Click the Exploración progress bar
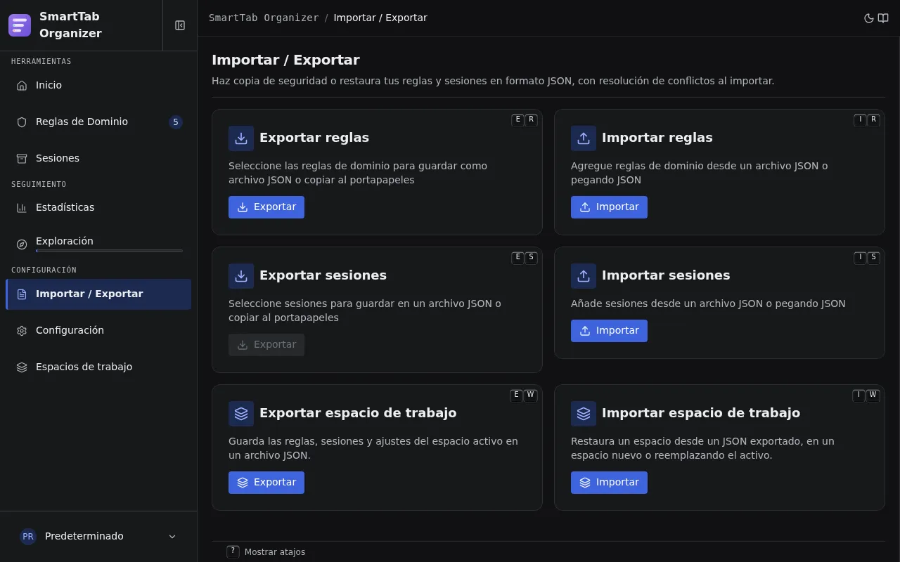The image size is (900, 562). pyautogui.click(x=109, y=251)
